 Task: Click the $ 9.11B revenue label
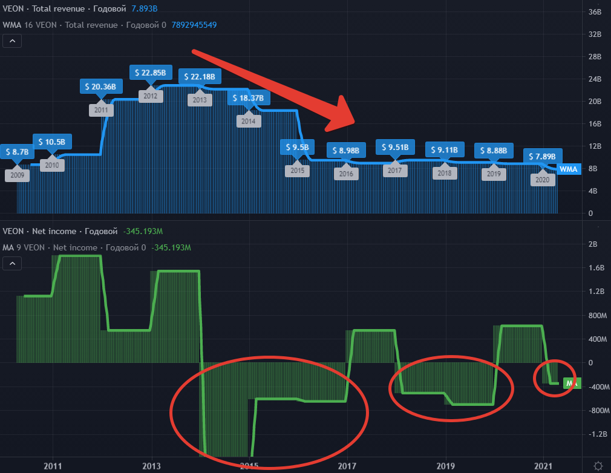444,149
